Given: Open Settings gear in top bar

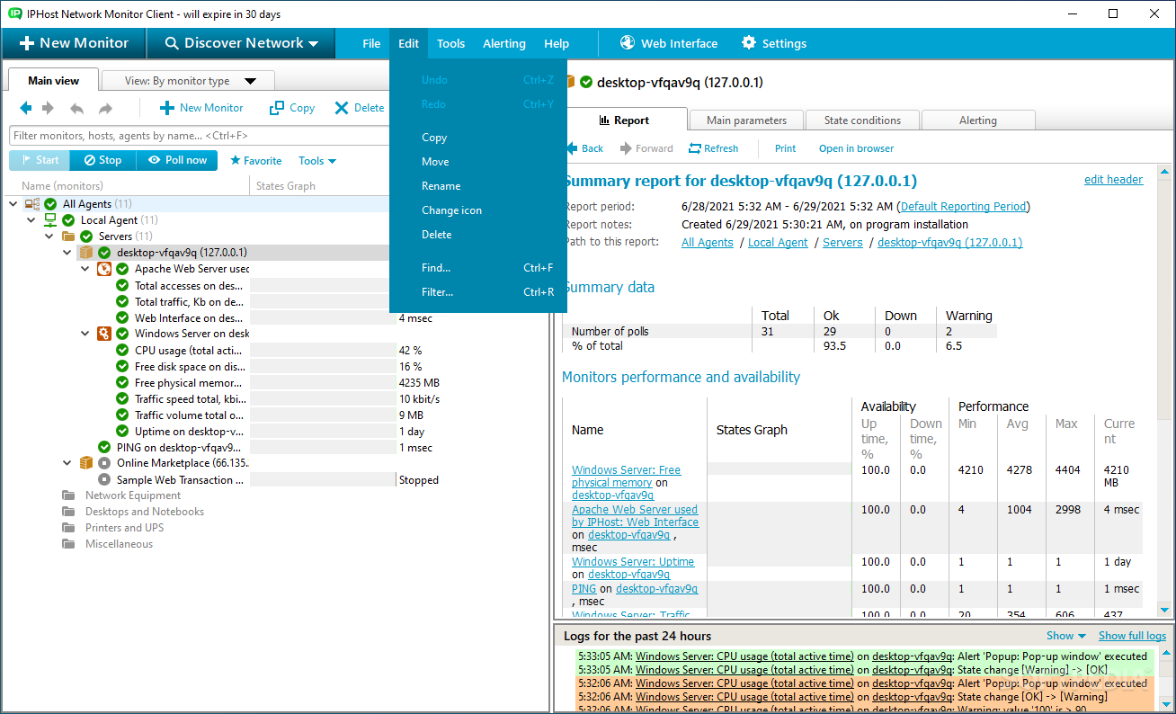Looking at the screenshot, I should 774,43.
